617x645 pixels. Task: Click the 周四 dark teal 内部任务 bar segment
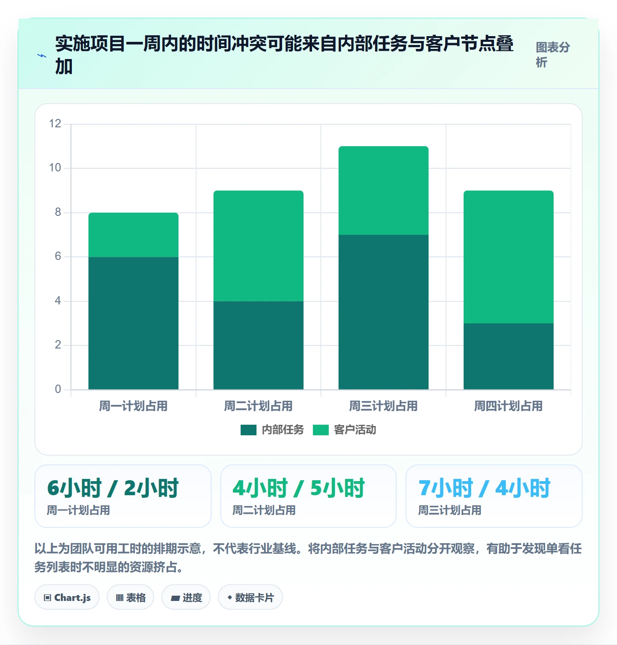509,356
